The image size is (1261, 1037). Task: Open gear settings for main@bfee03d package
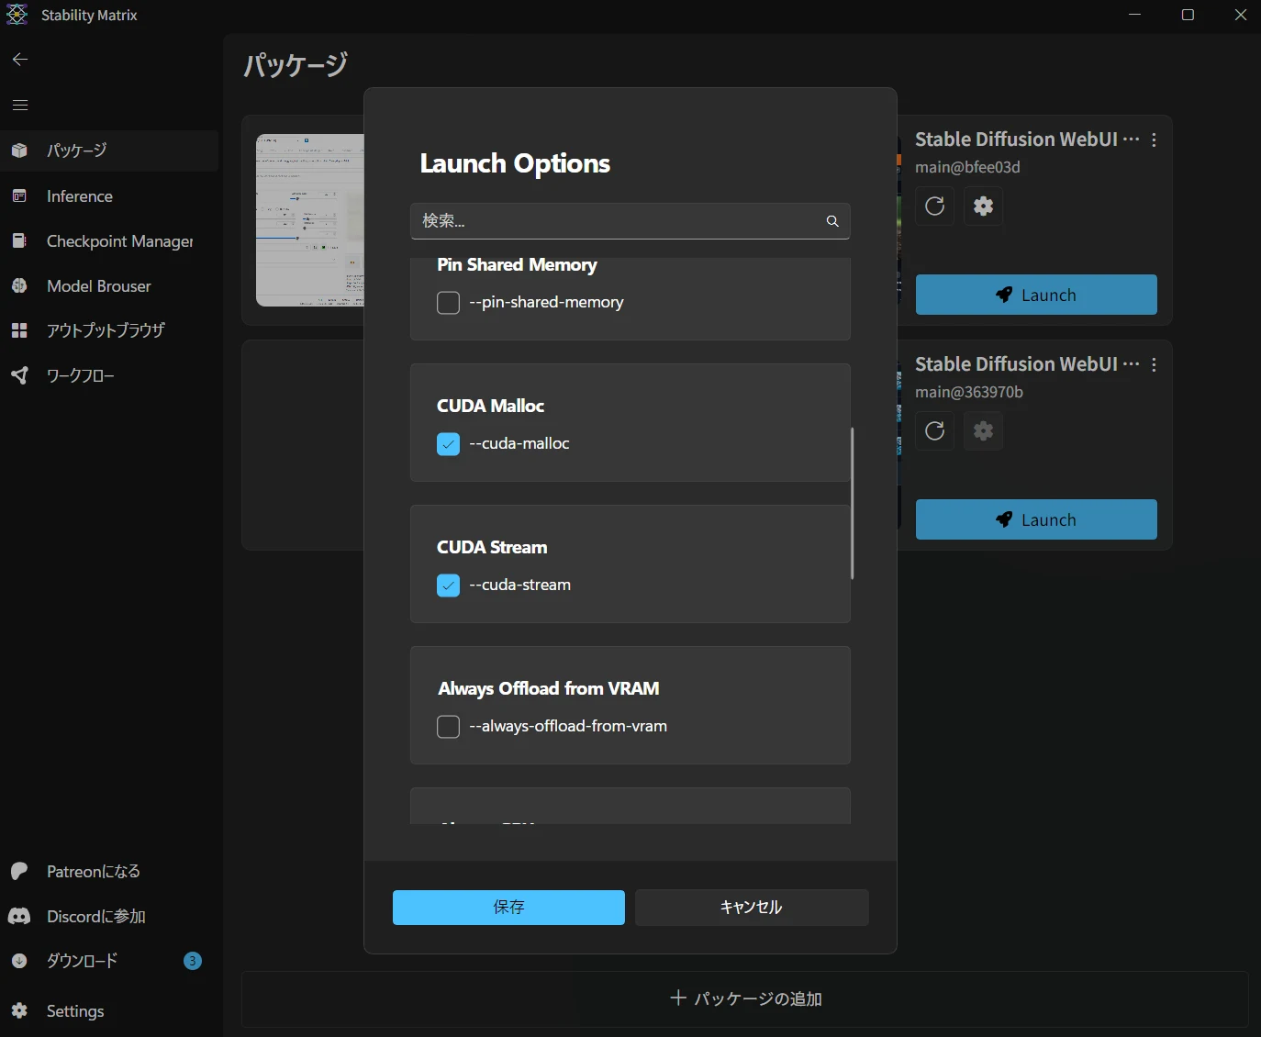point(984,206)
